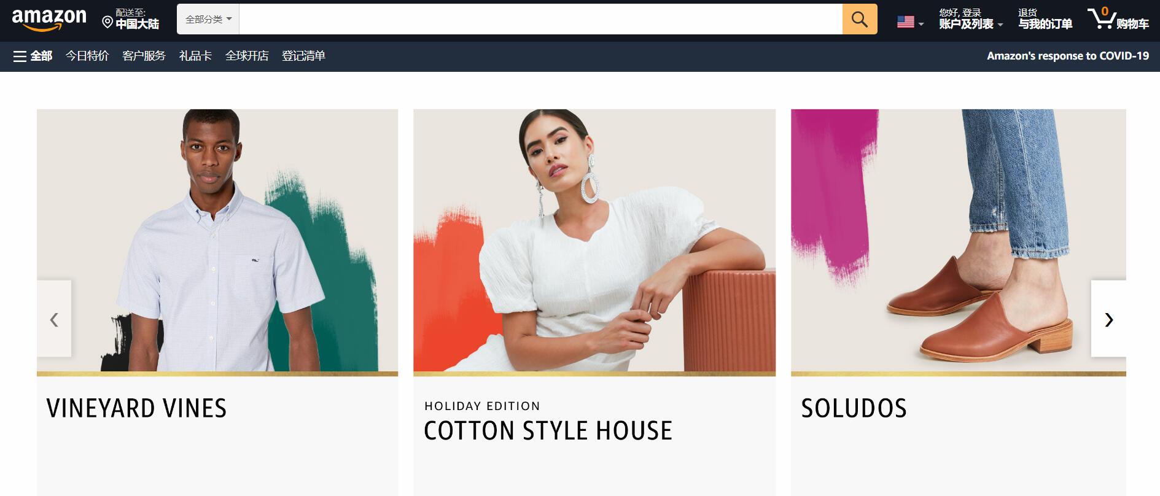The width and height of the screenshot is (1160, 496).
Task: Open the Vineyard Vines shirt image
Action: tap(217, 241)
